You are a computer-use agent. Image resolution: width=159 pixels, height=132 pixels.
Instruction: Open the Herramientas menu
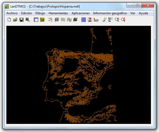coord(58,13)
